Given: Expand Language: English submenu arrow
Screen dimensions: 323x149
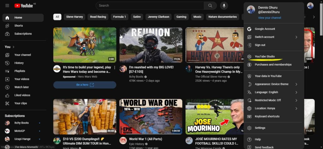Looking at the screenshot, I should (x=296, y=92).
